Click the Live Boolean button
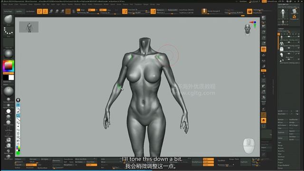The width and height of the screenshot is (304, 171). tap(30, 11)
